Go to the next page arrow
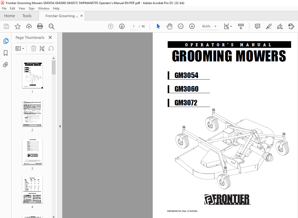 (122, 26)
